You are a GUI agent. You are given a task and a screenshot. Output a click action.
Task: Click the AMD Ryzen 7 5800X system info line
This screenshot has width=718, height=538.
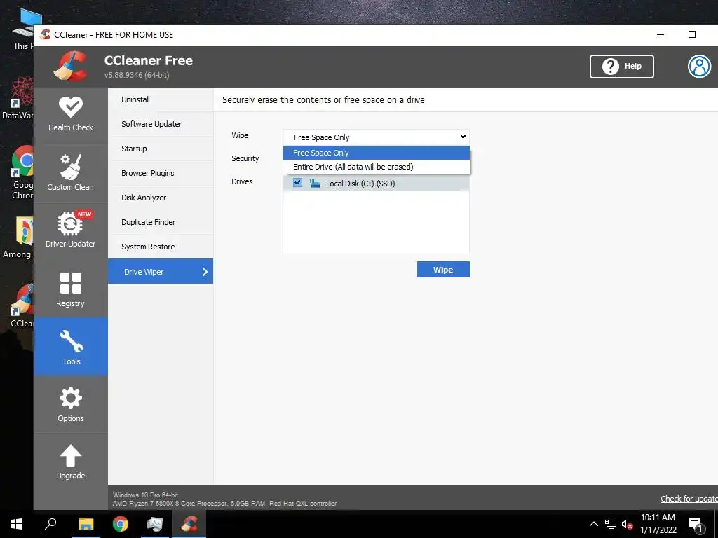click(x=225, y=503)
